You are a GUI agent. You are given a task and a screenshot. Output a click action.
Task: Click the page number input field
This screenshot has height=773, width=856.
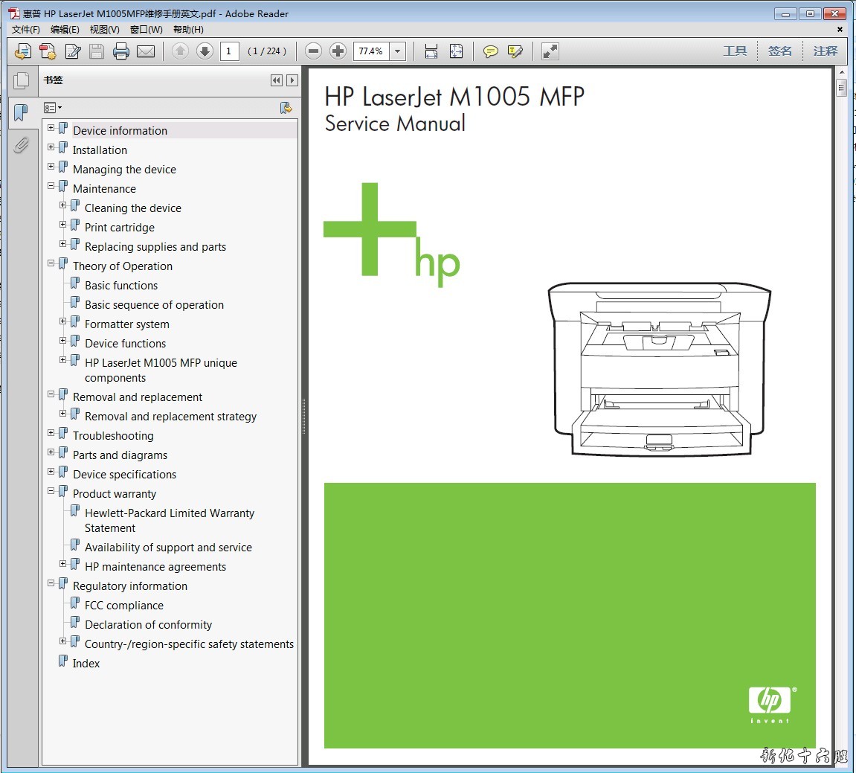[229, 51]
